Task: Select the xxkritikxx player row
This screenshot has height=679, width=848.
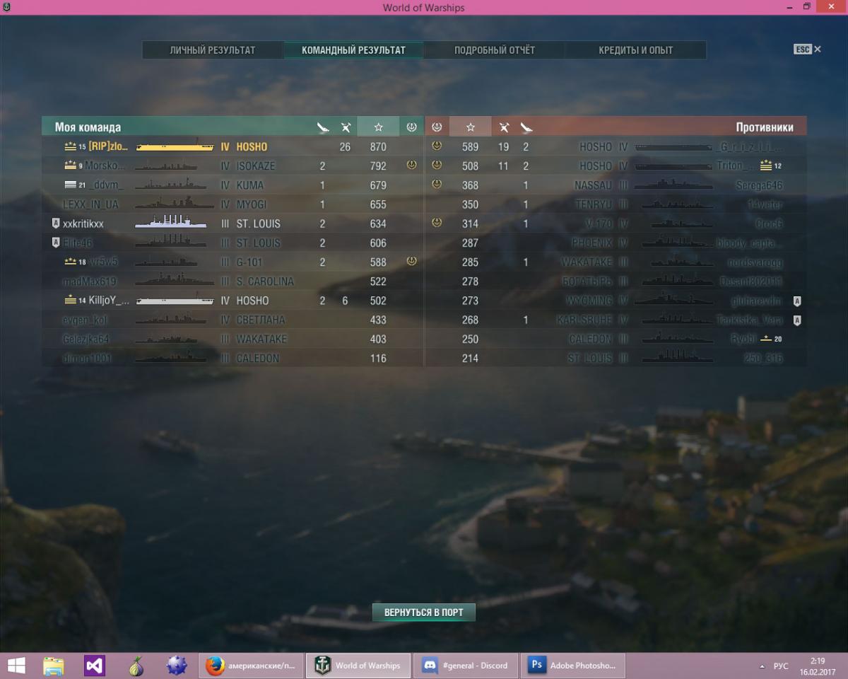Action: coord(83,224)
